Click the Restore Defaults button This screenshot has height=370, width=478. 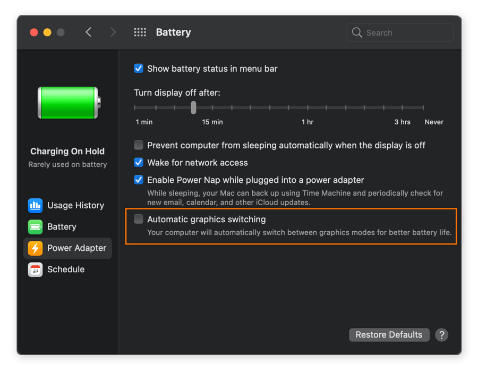pos(389,334)
